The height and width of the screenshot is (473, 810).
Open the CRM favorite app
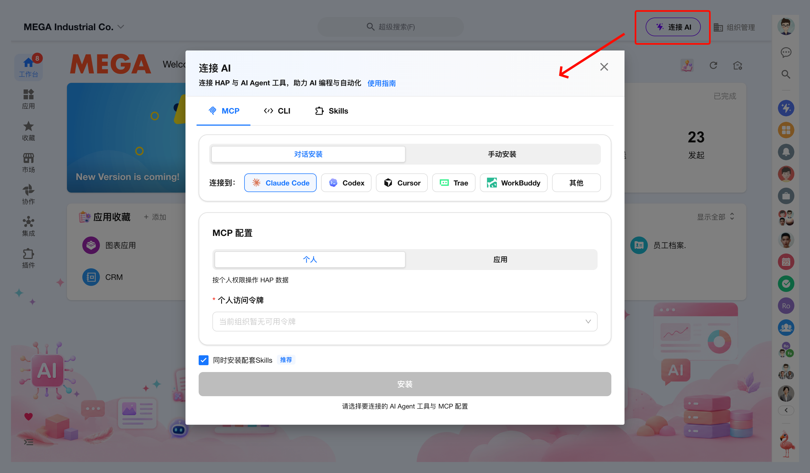click(x=103, y=277)
